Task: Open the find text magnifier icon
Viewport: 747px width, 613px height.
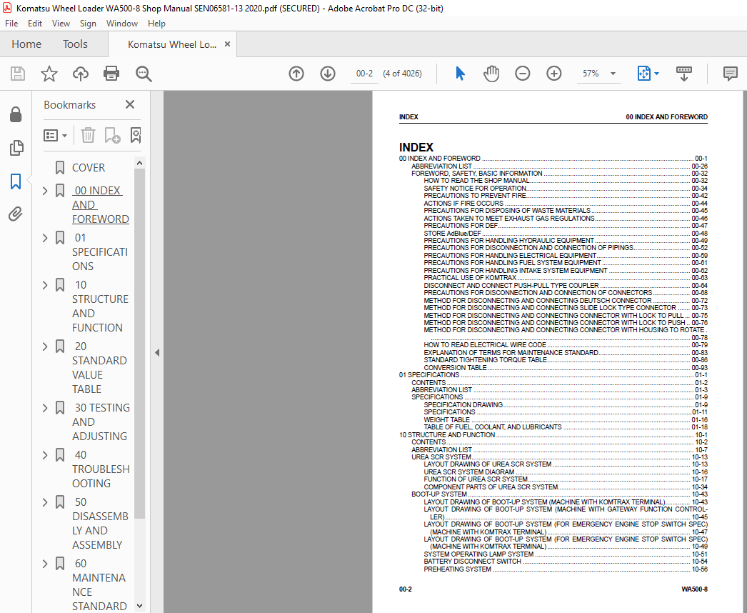Action: tap(144, 74)
